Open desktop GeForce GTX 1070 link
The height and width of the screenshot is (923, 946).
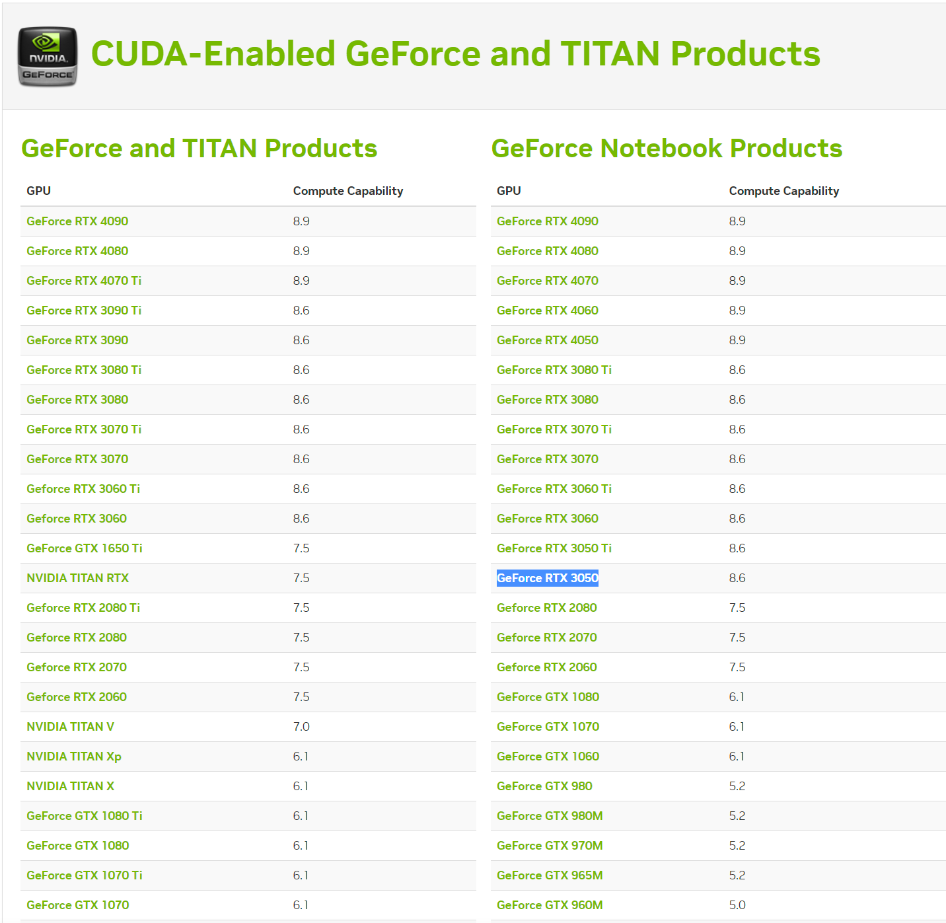78,905
